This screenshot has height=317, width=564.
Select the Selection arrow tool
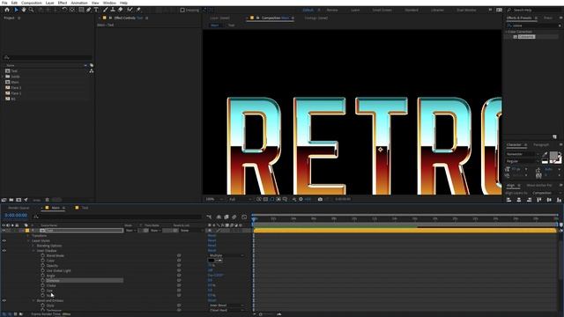click(16, 10)
